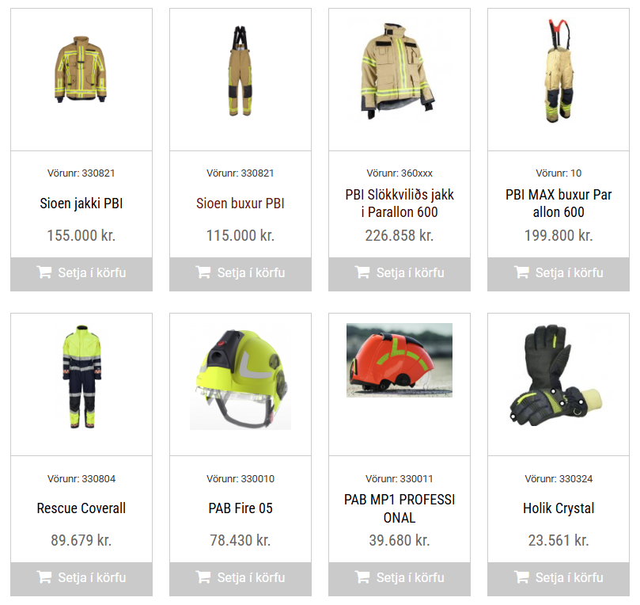Click the cart icon under Sioen buxur PBI
Image resolution: width=640 pixels, height=605 pixels.
point(203,272)
